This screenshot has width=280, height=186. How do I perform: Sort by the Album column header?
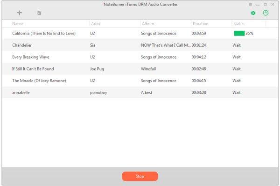148,23
